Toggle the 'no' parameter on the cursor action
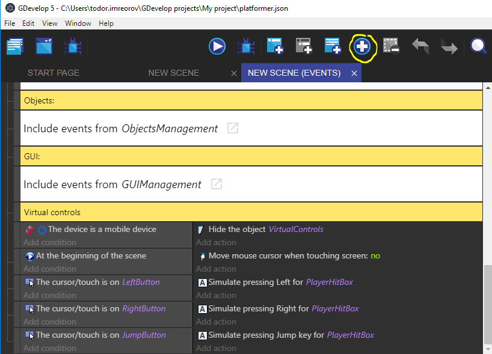 point(375,255)
